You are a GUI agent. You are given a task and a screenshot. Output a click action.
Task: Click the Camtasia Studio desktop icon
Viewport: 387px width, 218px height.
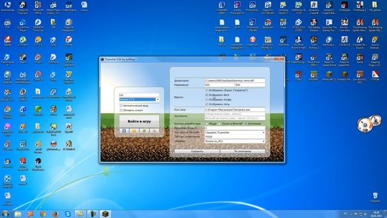283,7
